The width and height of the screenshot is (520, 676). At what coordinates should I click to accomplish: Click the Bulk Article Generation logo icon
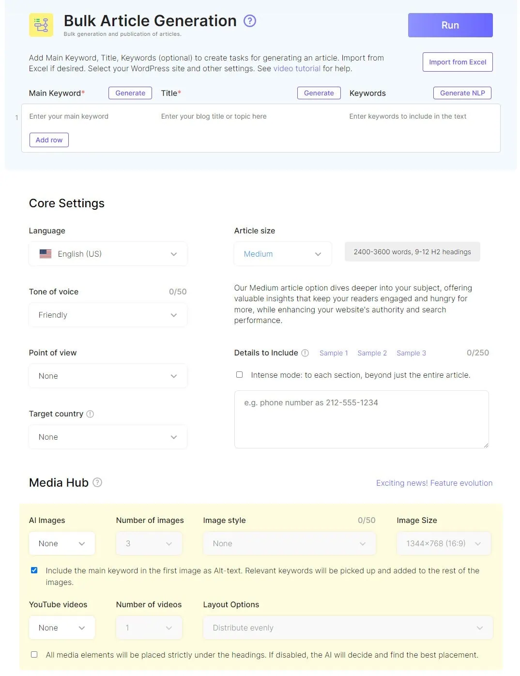41,25
